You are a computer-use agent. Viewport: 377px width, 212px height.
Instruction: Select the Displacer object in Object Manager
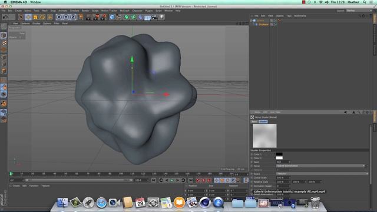(x=263, y=25)
